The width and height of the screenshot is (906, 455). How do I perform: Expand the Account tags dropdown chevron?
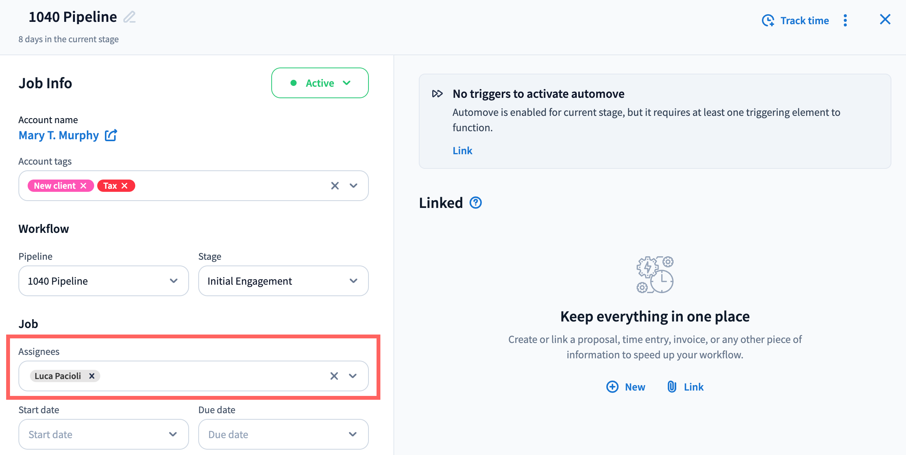click(353, 186)
